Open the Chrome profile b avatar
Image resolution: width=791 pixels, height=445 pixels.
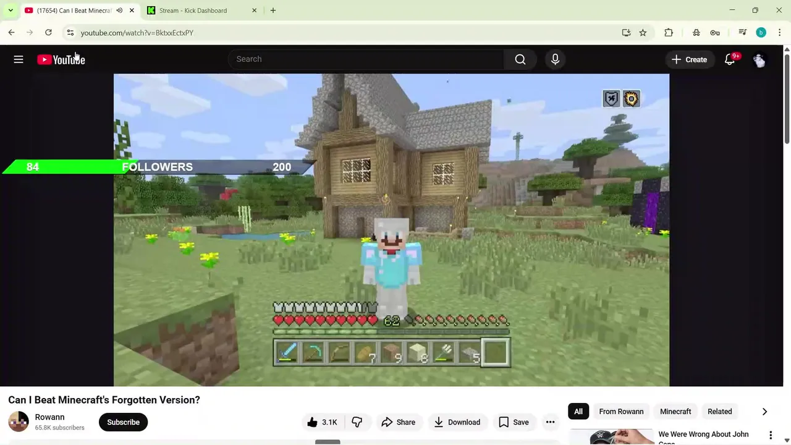tap(761, 33)
